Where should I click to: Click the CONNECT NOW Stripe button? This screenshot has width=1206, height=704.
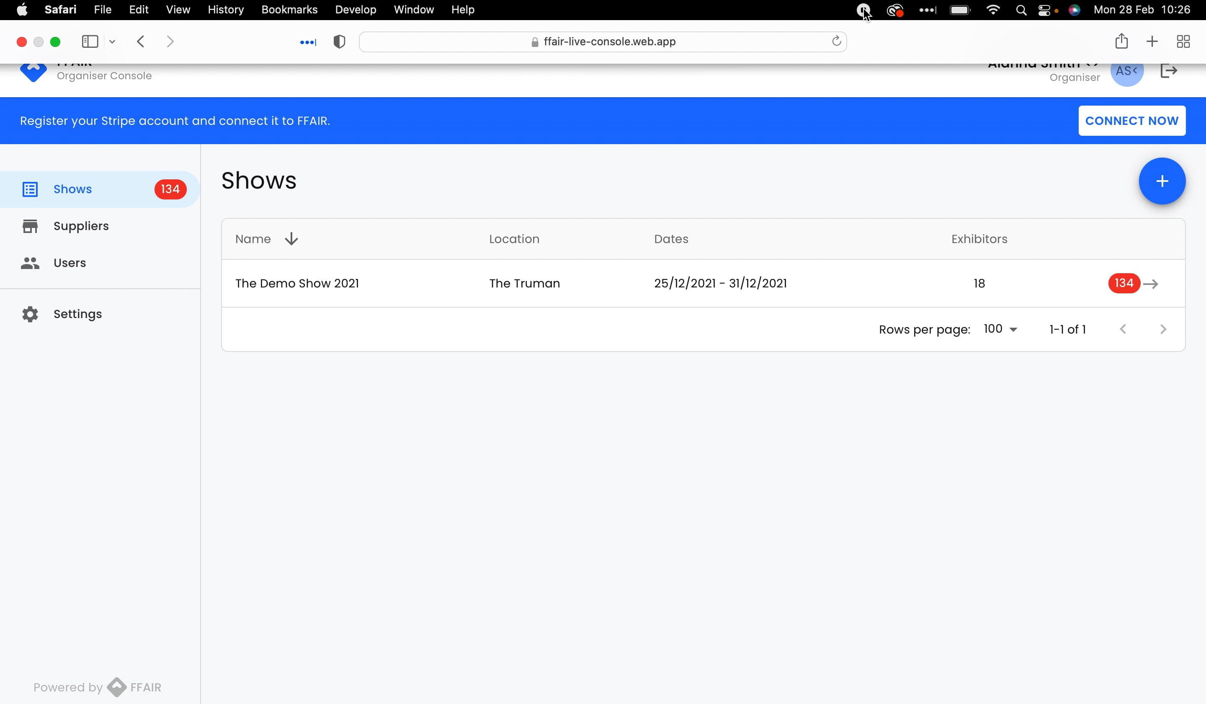click(x=1131, y=121)
